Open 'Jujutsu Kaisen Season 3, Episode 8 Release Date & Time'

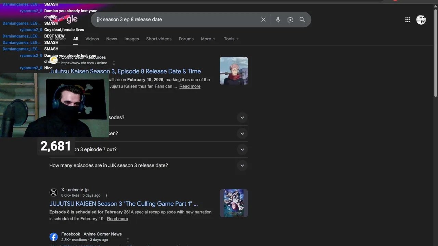pyautogui.click(x=125, y=71)
